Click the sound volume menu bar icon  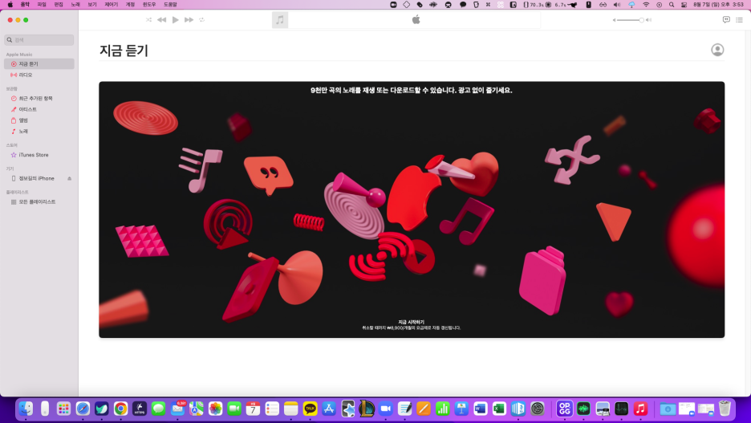click(617, 4)
